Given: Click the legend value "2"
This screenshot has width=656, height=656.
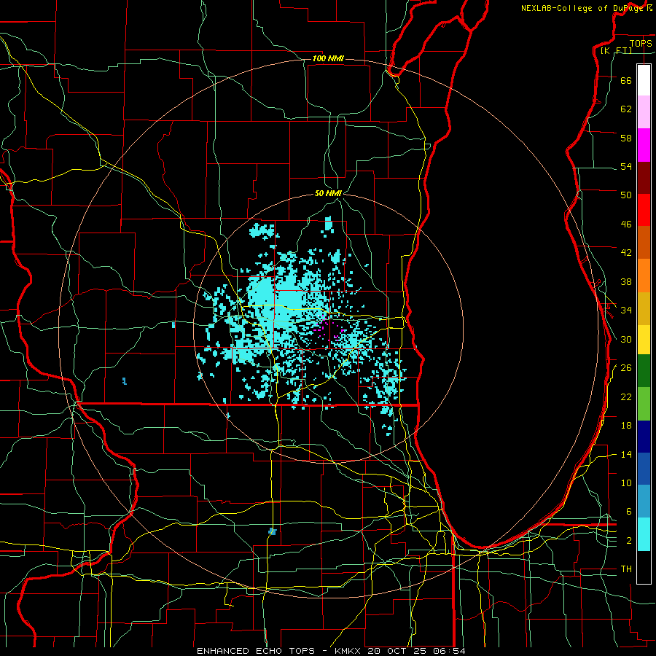Looking at the screenshot, I should pos(629,540).
